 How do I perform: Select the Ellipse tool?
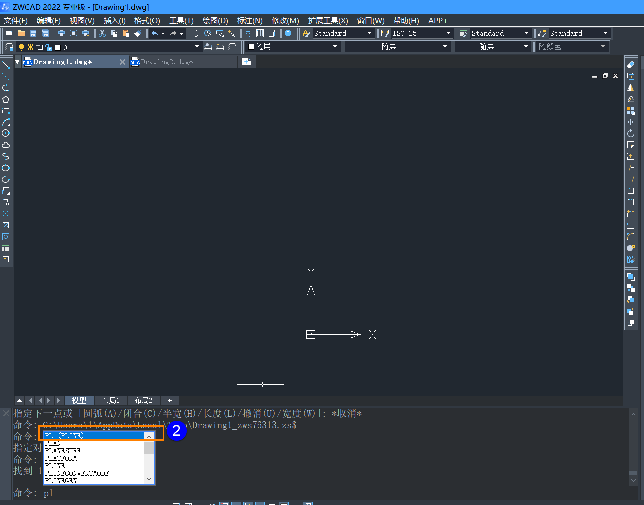click(x=6, y=168)
